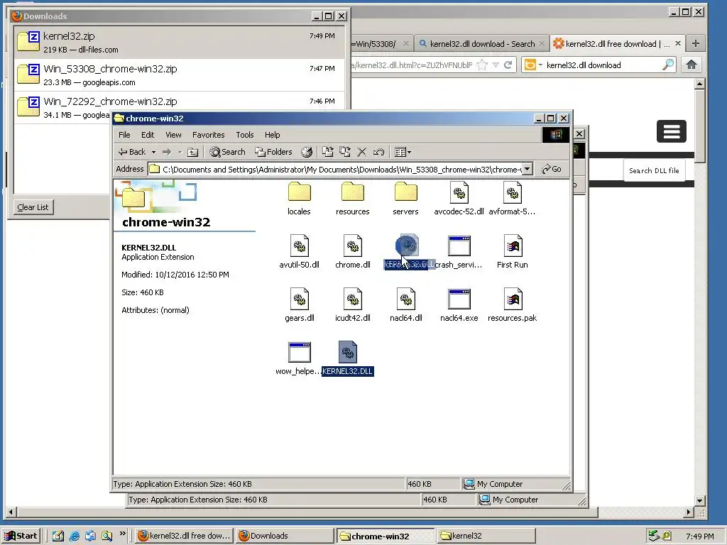This screenshot has height=545, width=727.
Task: Open the Back history dropdown arrow
Action: 153,152
